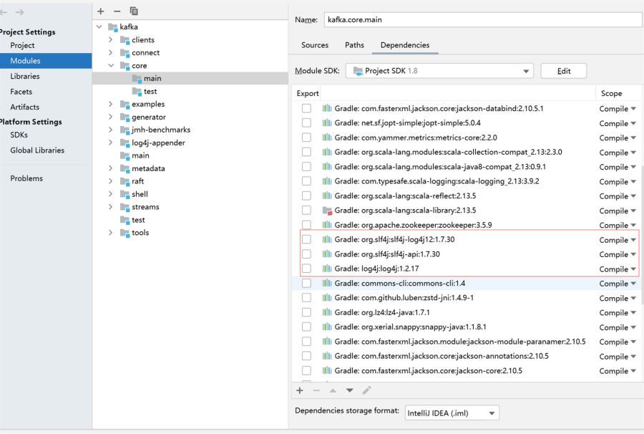The width and height of the screenshot is (644, 434).
Task: Check Export for jopt-simple 5.0.4
Action: [x=306, y=122]
